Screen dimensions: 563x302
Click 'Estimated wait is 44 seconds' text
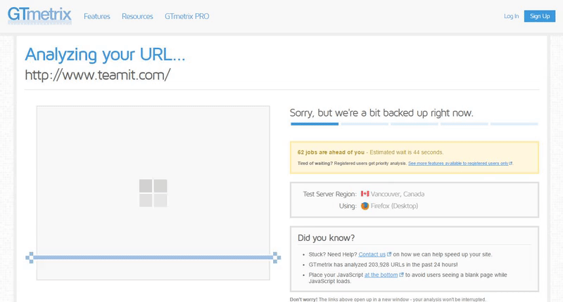point(407,152)
